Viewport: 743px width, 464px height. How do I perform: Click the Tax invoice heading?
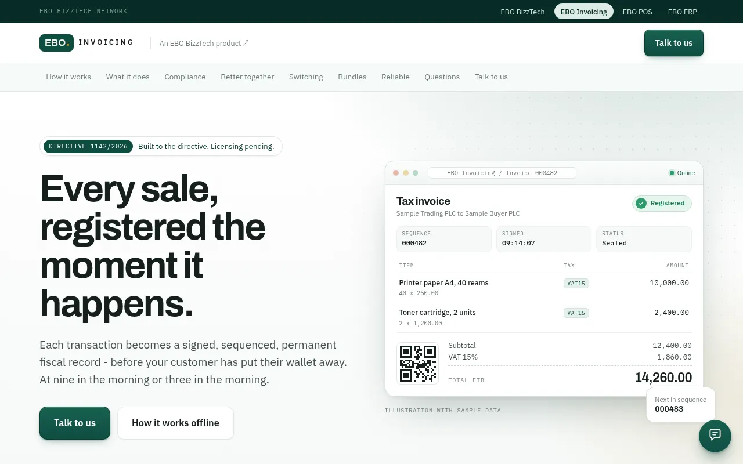point(423,201)
